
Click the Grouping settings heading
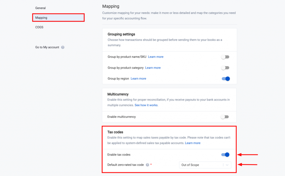point(121,34)
